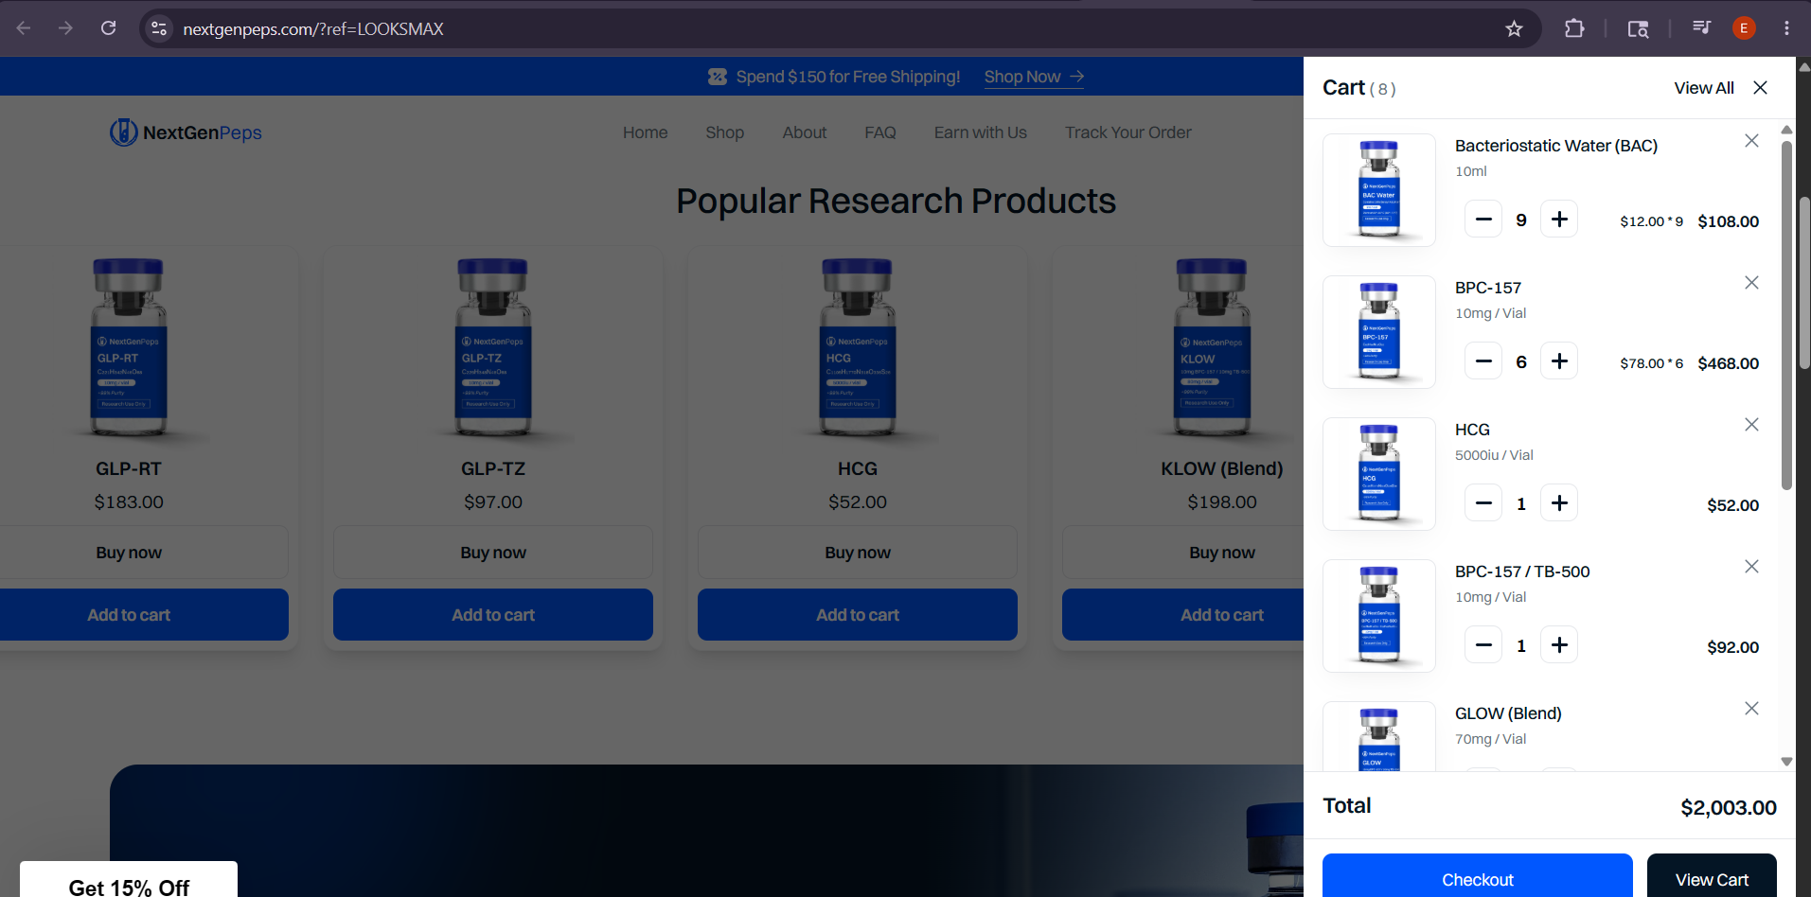Open the KLOW (Blend) product title

[x=1222, y=468]
